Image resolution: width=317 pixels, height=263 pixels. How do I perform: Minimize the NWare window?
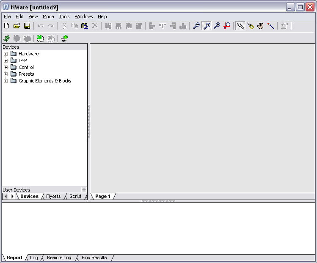click(290, 7)
